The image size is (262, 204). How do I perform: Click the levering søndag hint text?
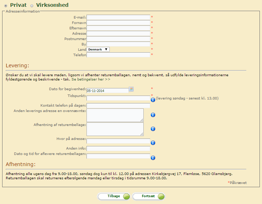(x=187, y=98)
